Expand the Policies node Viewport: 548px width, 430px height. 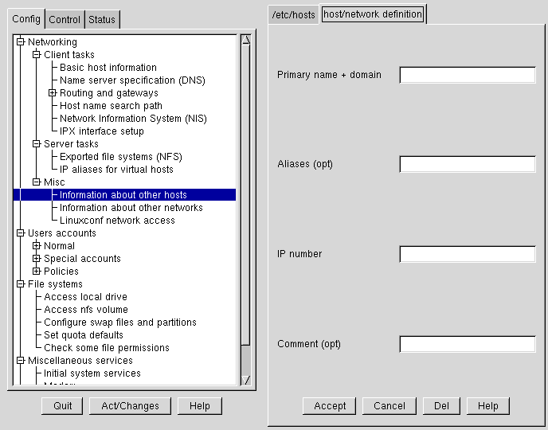click(x=37, y=272)
